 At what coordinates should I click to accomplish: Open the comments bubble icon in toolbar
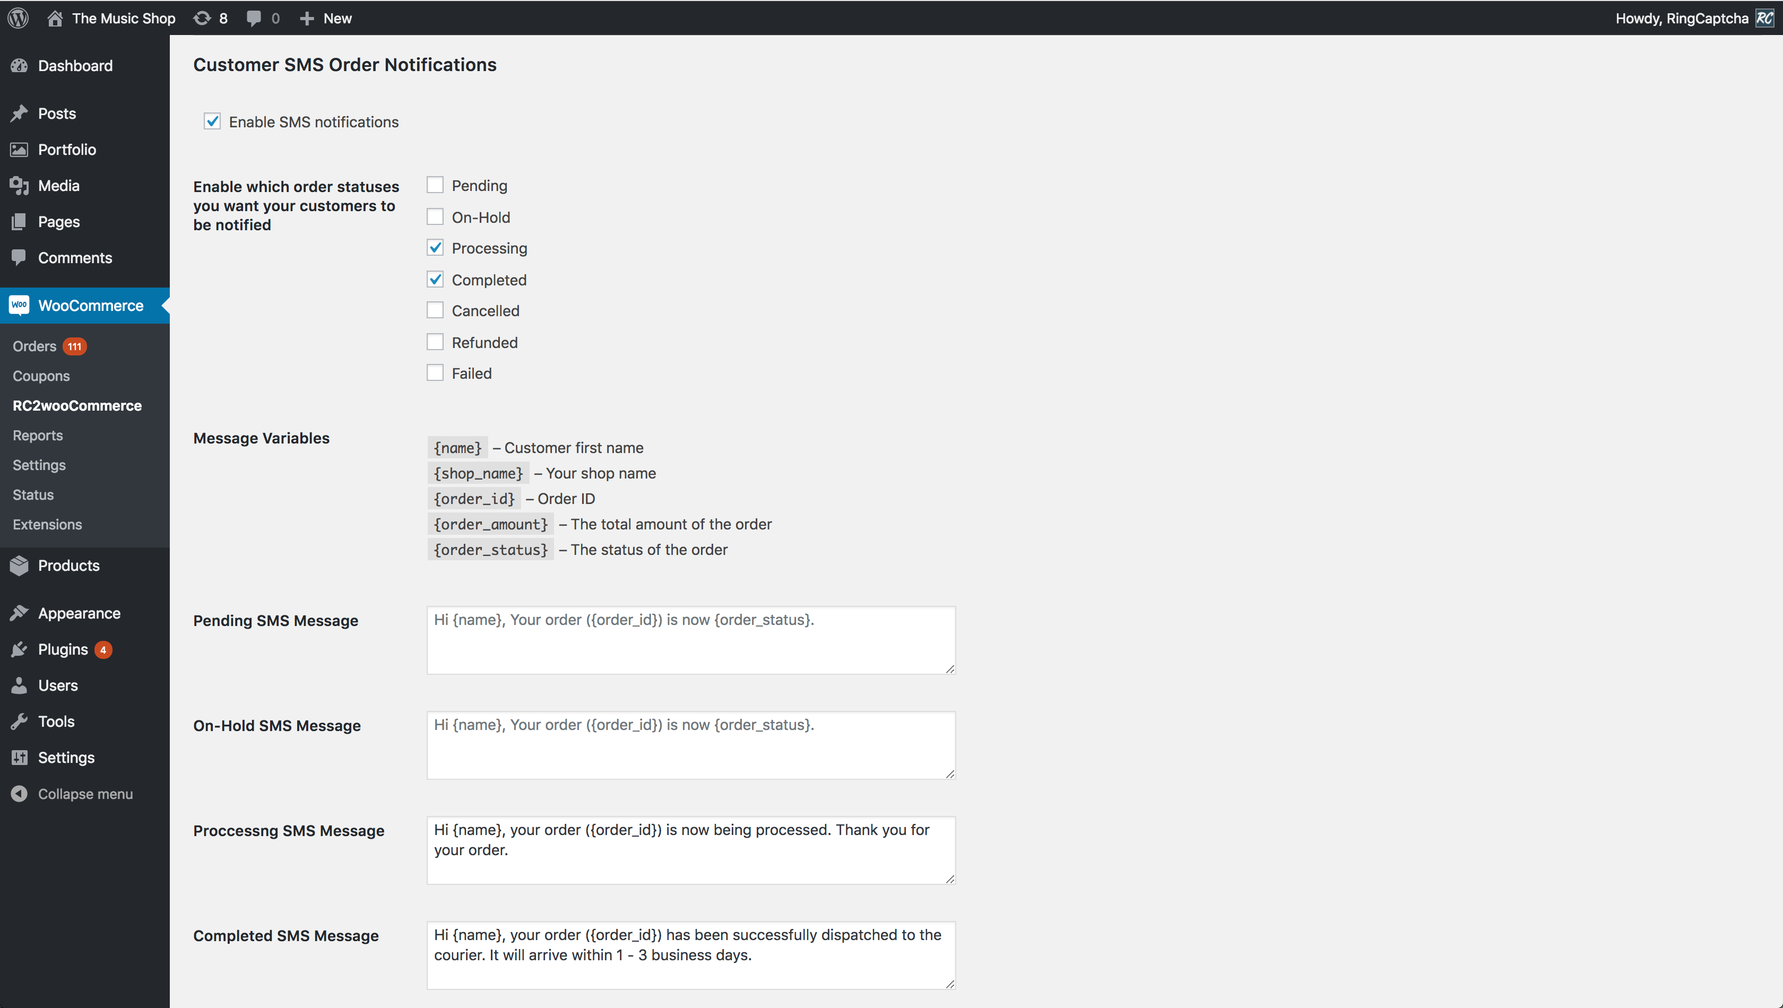[x=254, y=18]
